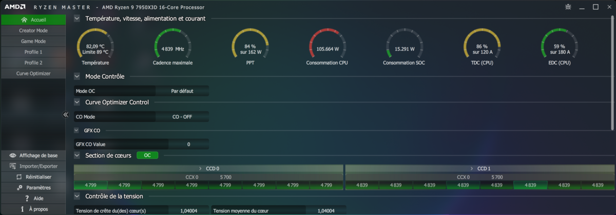The width and height of the screenshot is (616, 215).
Task: Expand the CCD 0 chevron
Action: tap(200, 168)
